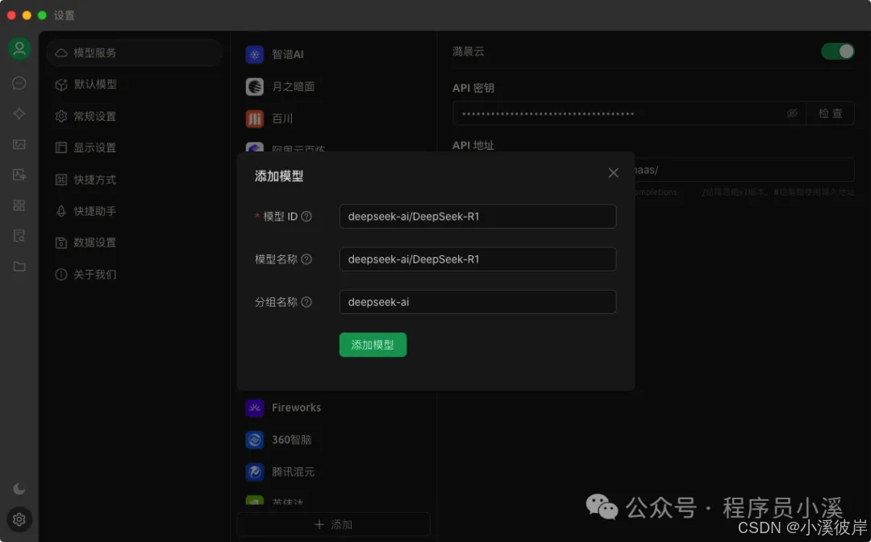Open 模型服务 settings section

135,52
